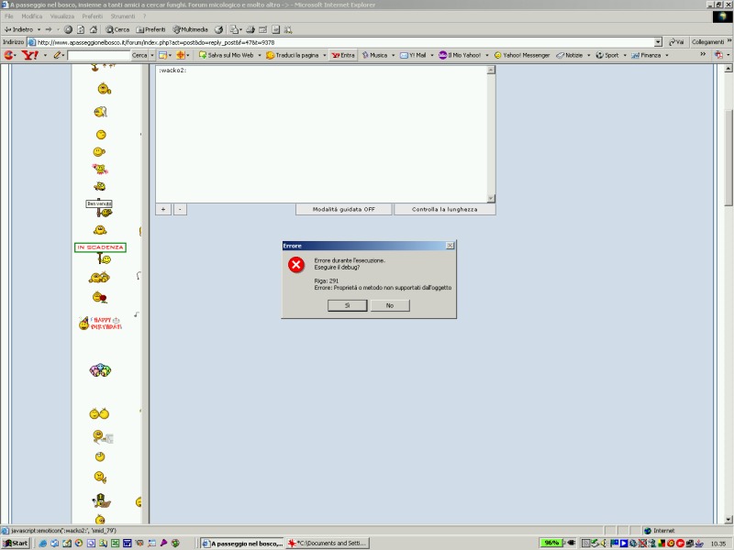Open Preferiti favorites from IE toolbar

point(150,29)
